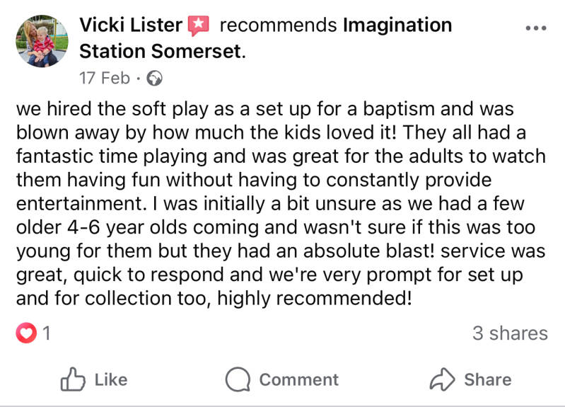Open the three-dot post options menu

click(x=536, y=28)
